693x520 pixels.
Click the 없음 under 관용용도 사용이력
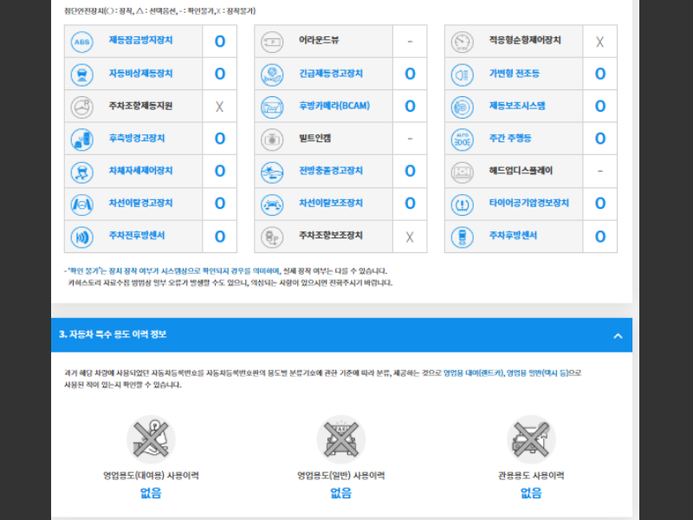click(x=531, y=493)
